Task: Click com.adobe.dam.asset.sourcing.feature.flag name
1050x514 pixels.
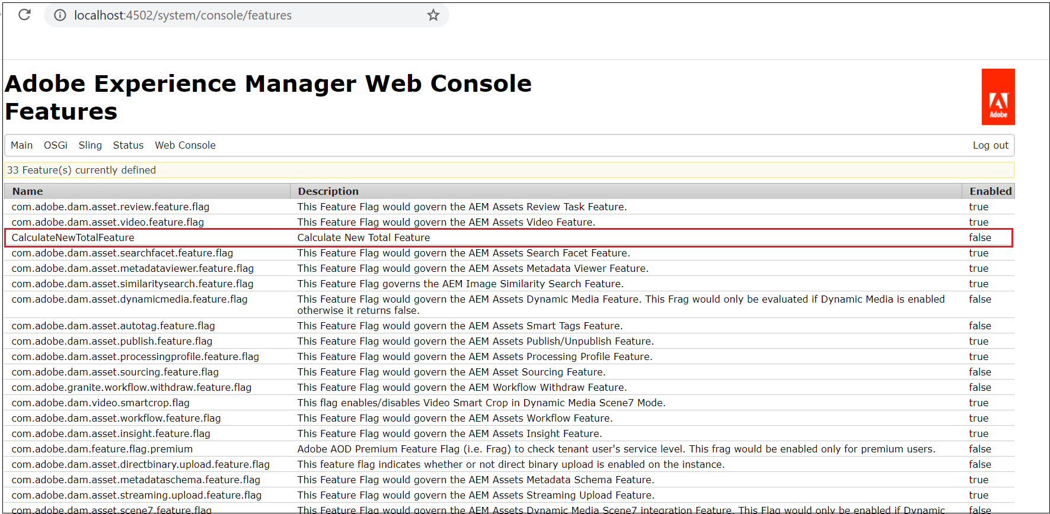Action: [115, 372]
